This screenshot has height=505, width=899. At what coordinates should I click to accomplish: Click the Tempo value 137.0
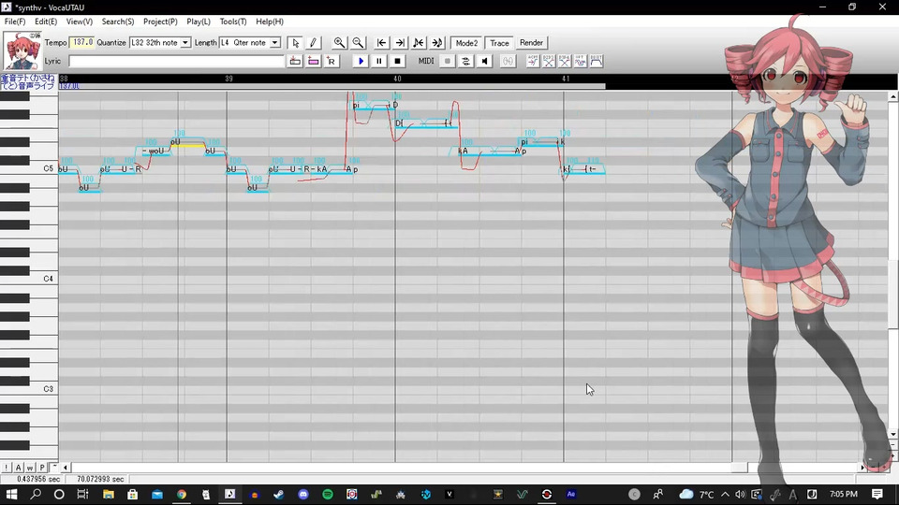(x=81, y=42)
